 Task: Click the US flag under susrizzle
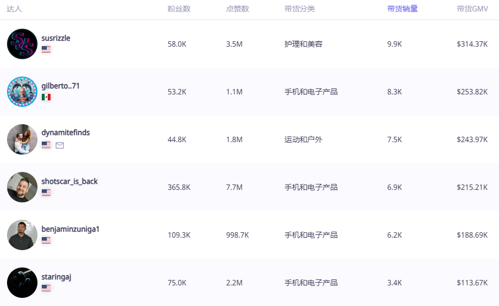[46, 49]
